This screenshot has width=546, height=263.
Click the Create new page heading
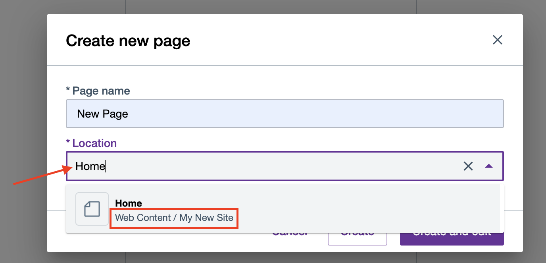pos(128,41)
